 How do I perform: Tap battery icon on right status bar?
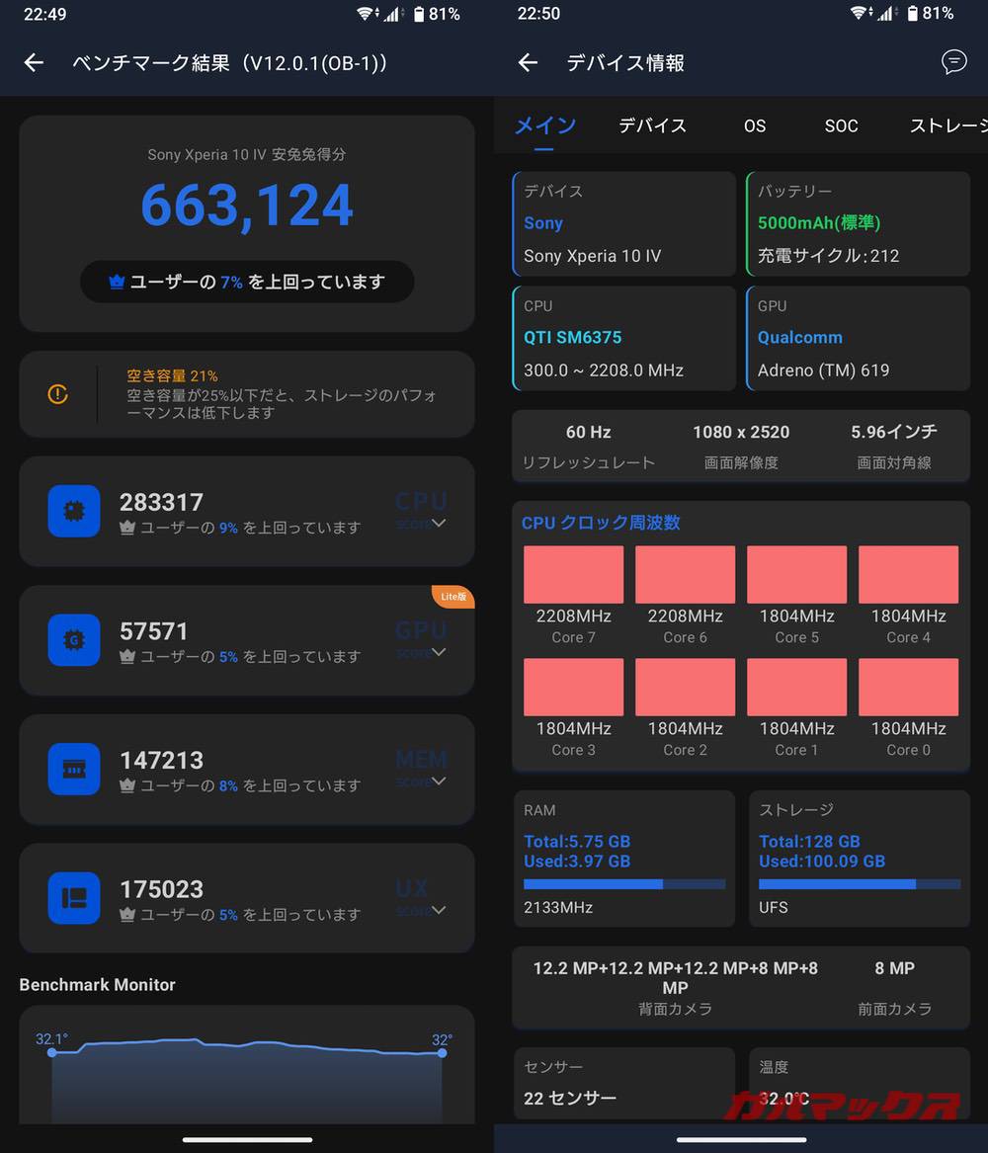point(912,14)
